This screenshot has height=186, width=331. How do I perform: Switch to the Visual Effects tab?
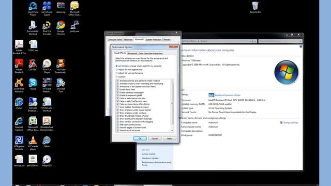120,53
